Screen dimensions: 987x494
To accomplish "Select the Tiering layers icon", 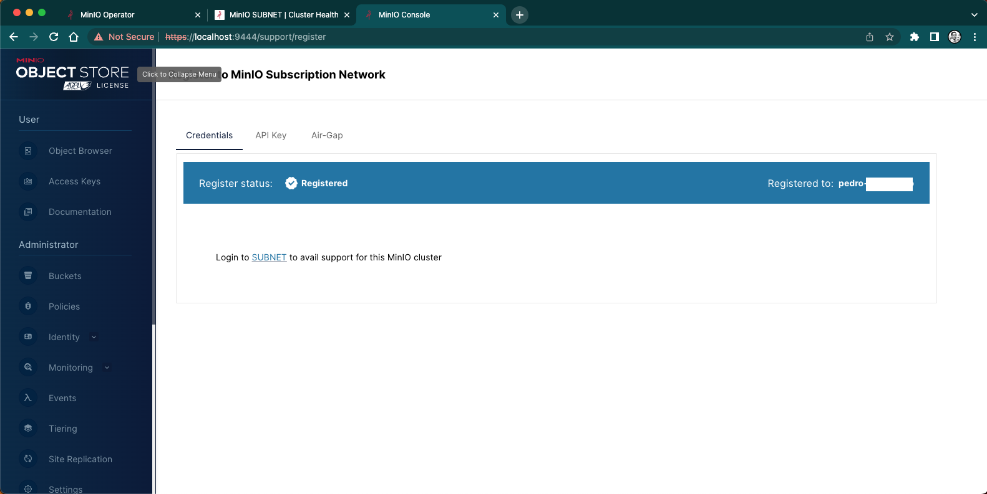I will 28,428.
